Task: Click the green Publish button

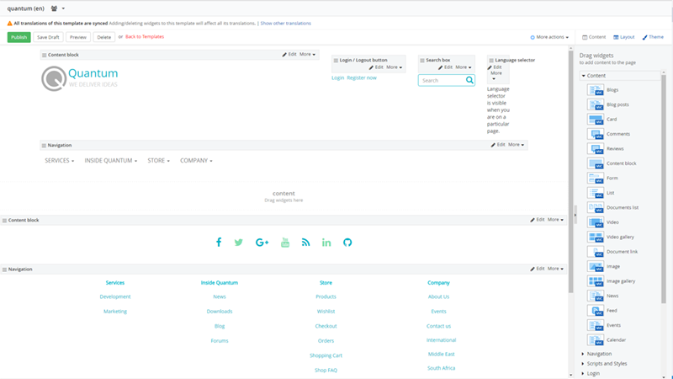Action: 19,37
